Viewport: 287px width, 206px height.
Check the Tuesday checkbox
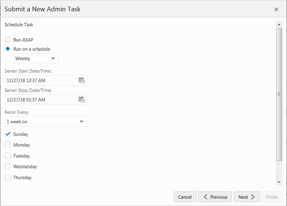coord(8,156)
